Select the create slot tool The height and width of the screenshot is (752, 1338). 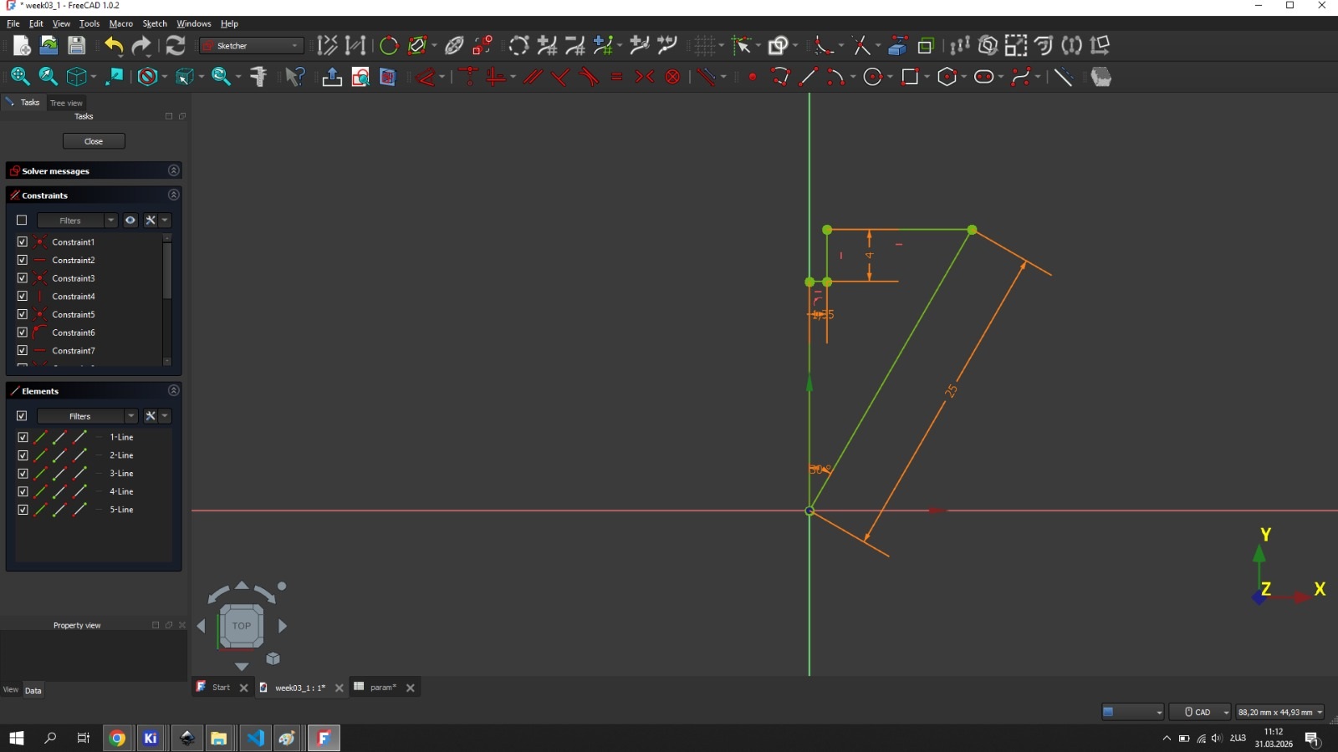point(984,77)
